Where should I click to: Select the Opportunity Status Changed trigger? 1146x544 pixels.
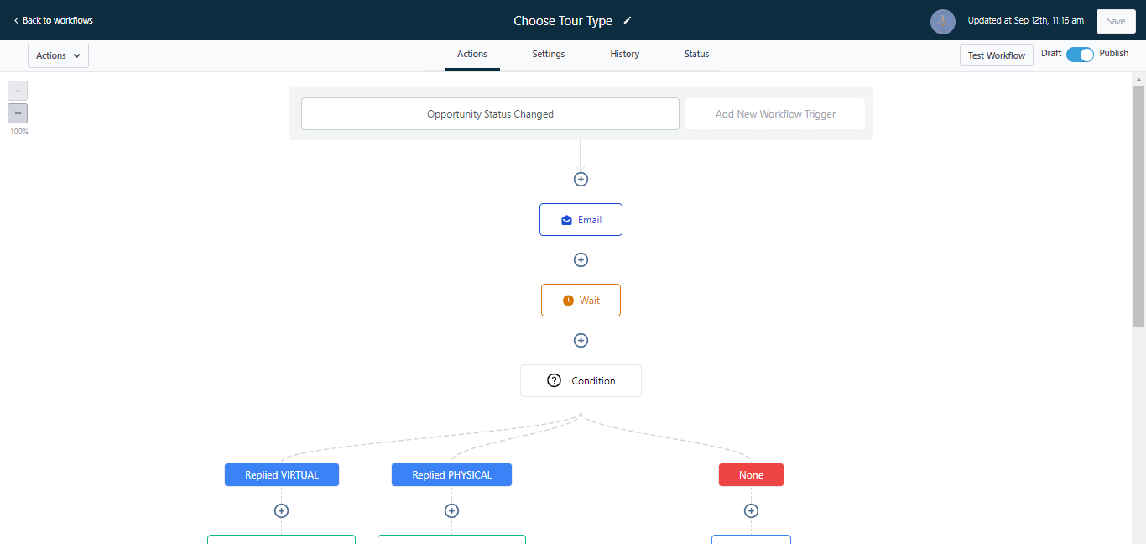[x=490, y=114]
